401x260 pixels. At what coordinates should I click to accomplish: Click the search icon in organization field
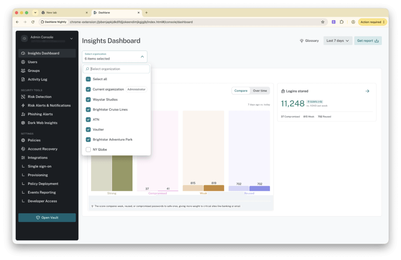[87, 69]
